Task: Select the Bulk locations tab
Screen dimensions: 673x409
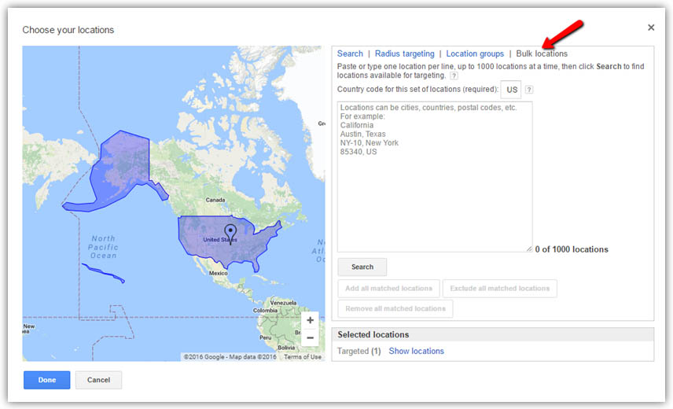Action: click(x=542, y=53)
